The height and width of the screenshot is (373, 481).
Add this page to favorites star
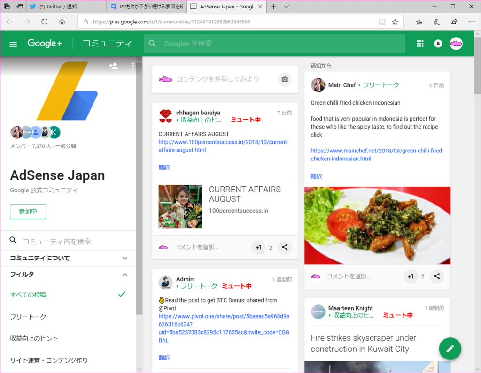pos(395,22)
